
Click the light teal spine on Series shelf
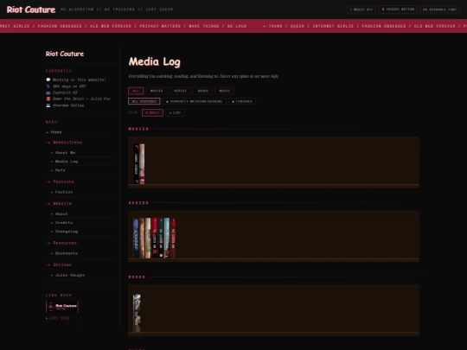pos(167,238)
